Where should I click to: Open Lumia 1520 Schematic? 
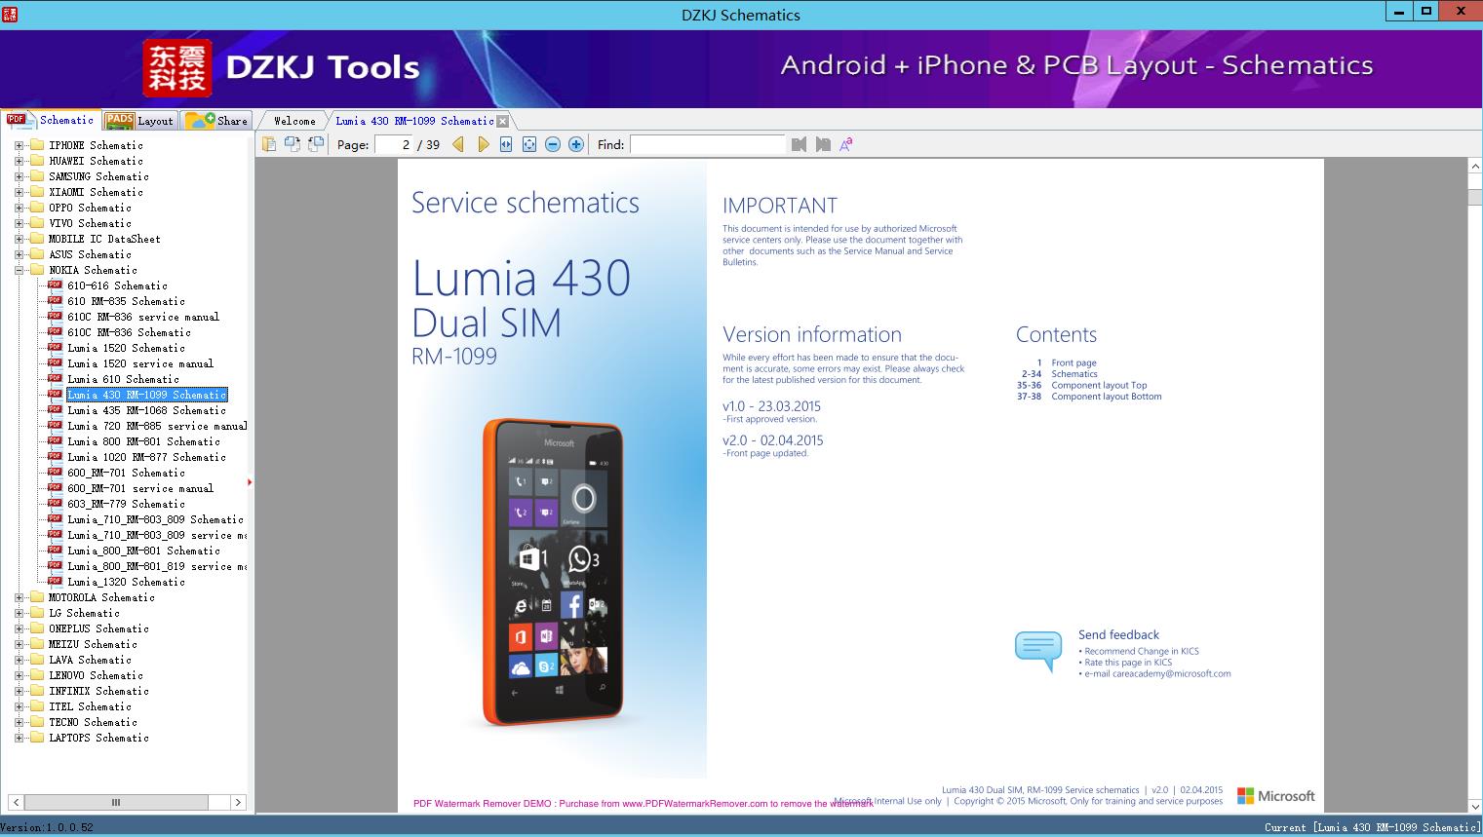pos(127,348)
